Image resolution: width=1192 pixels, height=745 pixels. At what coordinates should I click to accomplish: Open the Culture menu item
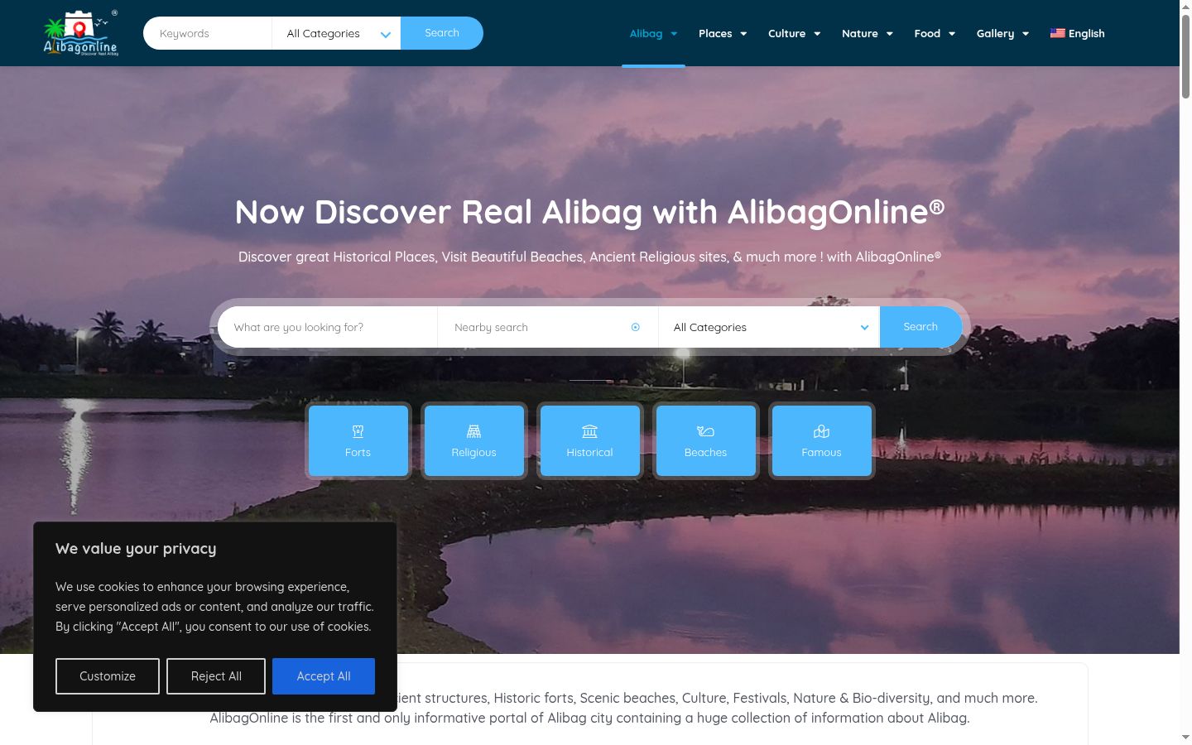click(786, 33)
